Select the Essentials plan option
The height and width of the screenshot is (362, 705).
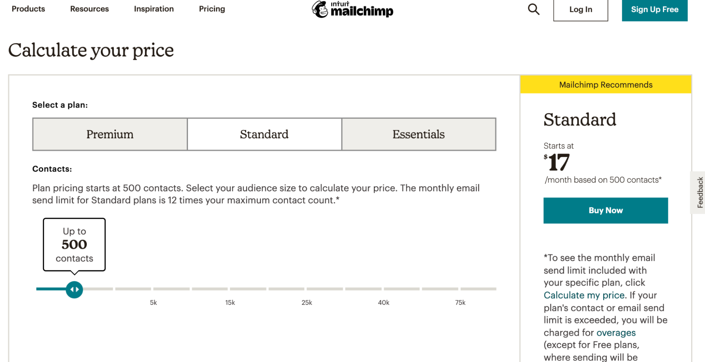419,134
